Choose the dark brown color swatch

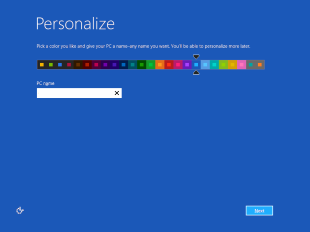tap(78, 65)
